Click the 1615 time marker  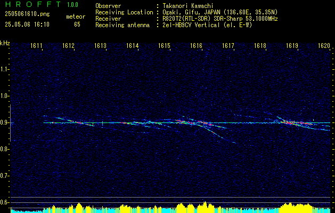(x=164, y=46)
